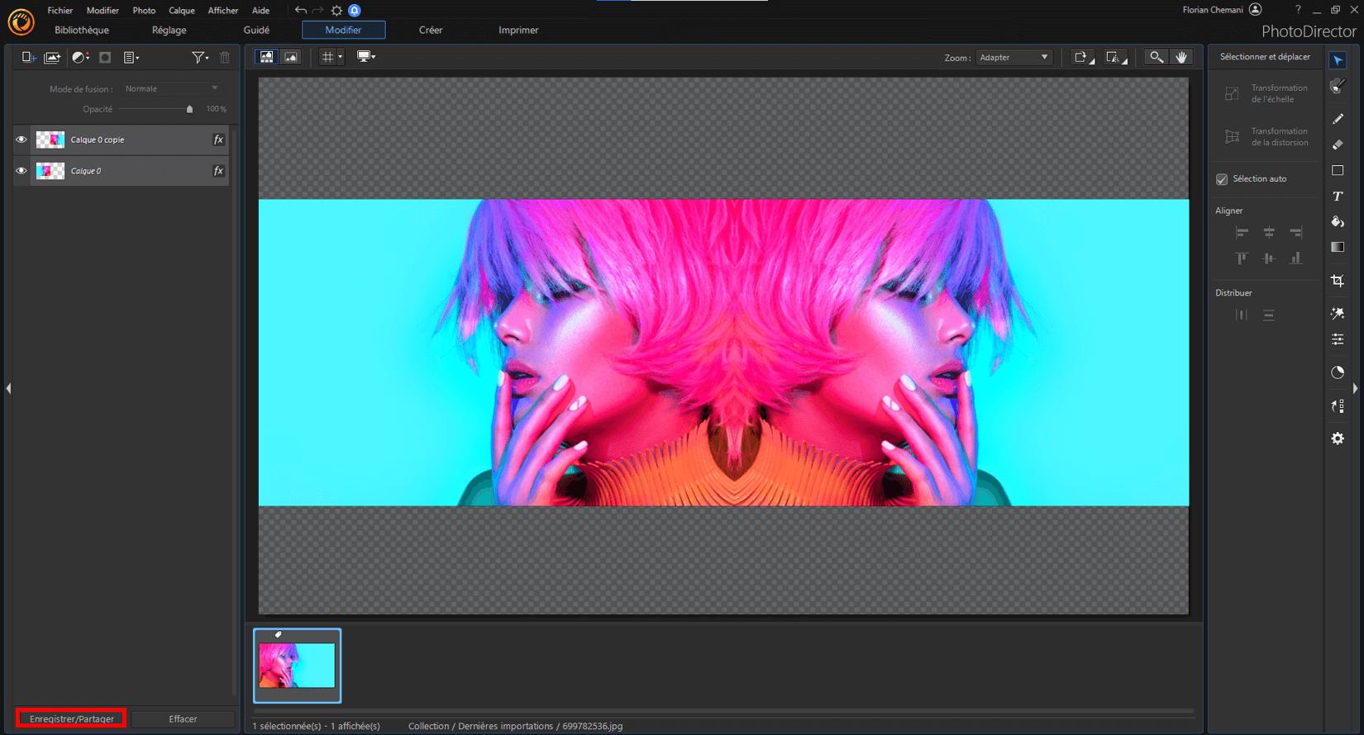This screenshot has height=735, width=1364.
Task: Open the rotate canvas dropdown
Action: (x=1083, y=57)
